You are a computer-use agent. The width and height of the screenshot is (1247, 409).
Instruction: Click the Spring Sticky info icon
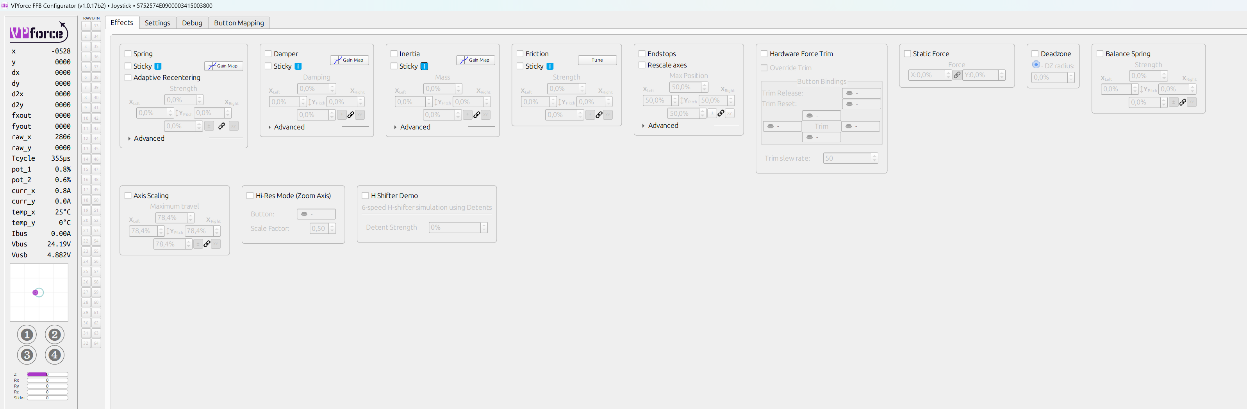pyautogui.click(x=158, y=66)
